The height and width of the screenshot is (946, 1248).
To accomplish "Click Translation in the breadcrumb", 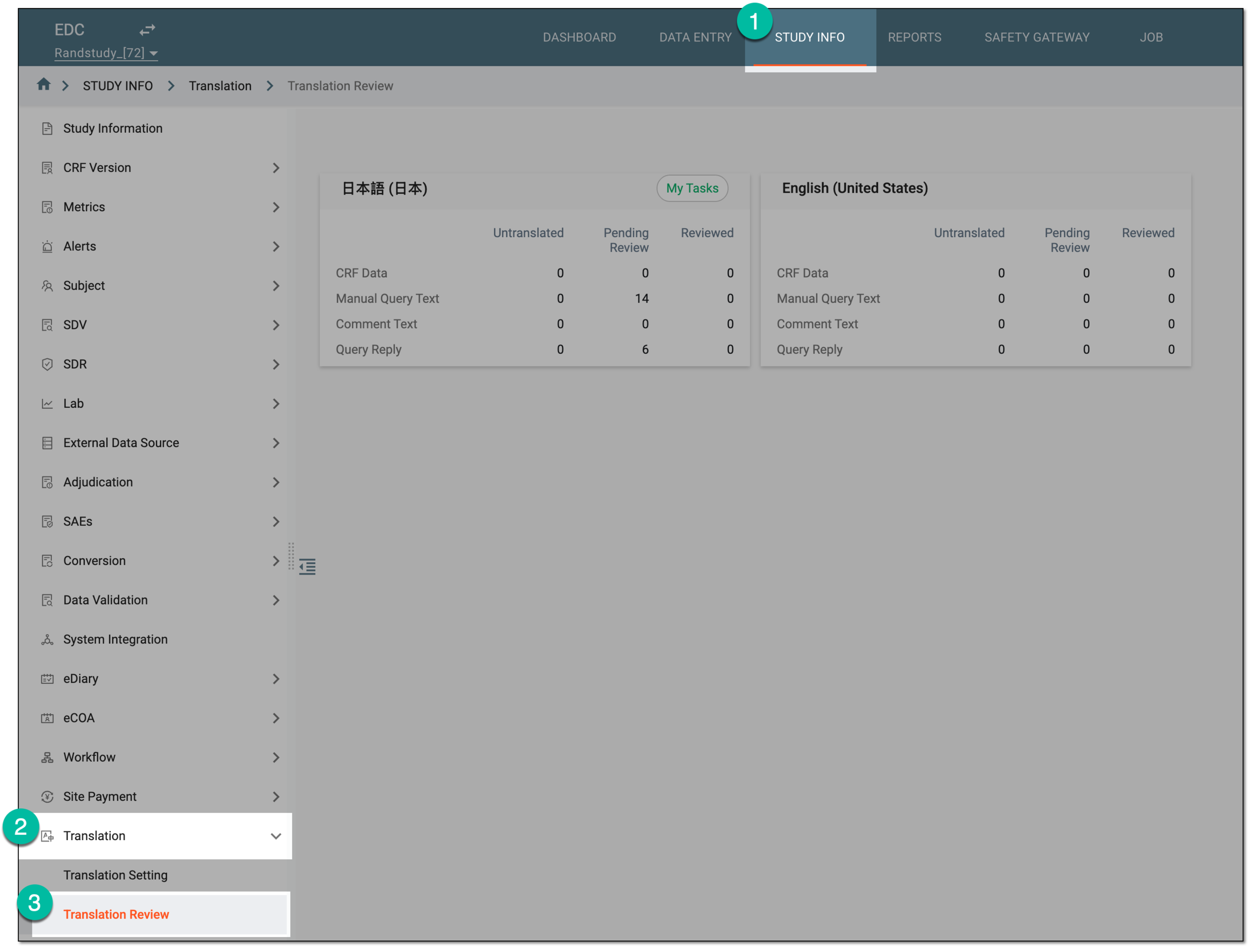I will coord(220,86).
